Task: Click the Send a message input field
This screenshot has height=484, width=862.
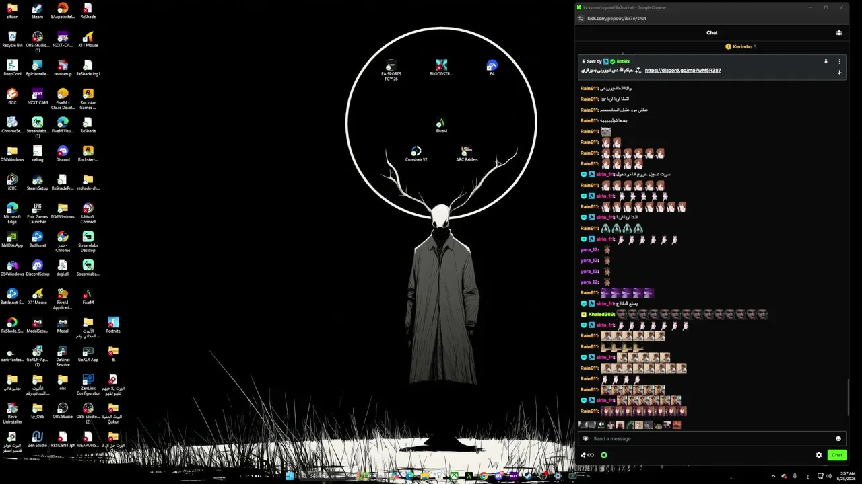Action: (x=712, y=438)
